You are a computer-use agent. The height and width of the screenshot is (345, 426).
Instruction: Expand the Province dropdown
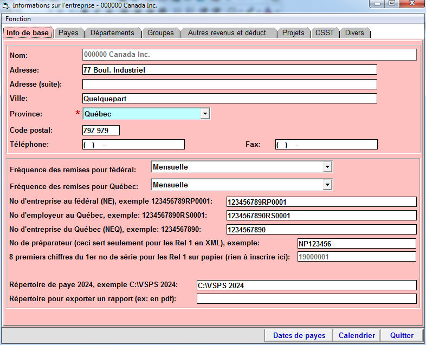pos(204,114)
